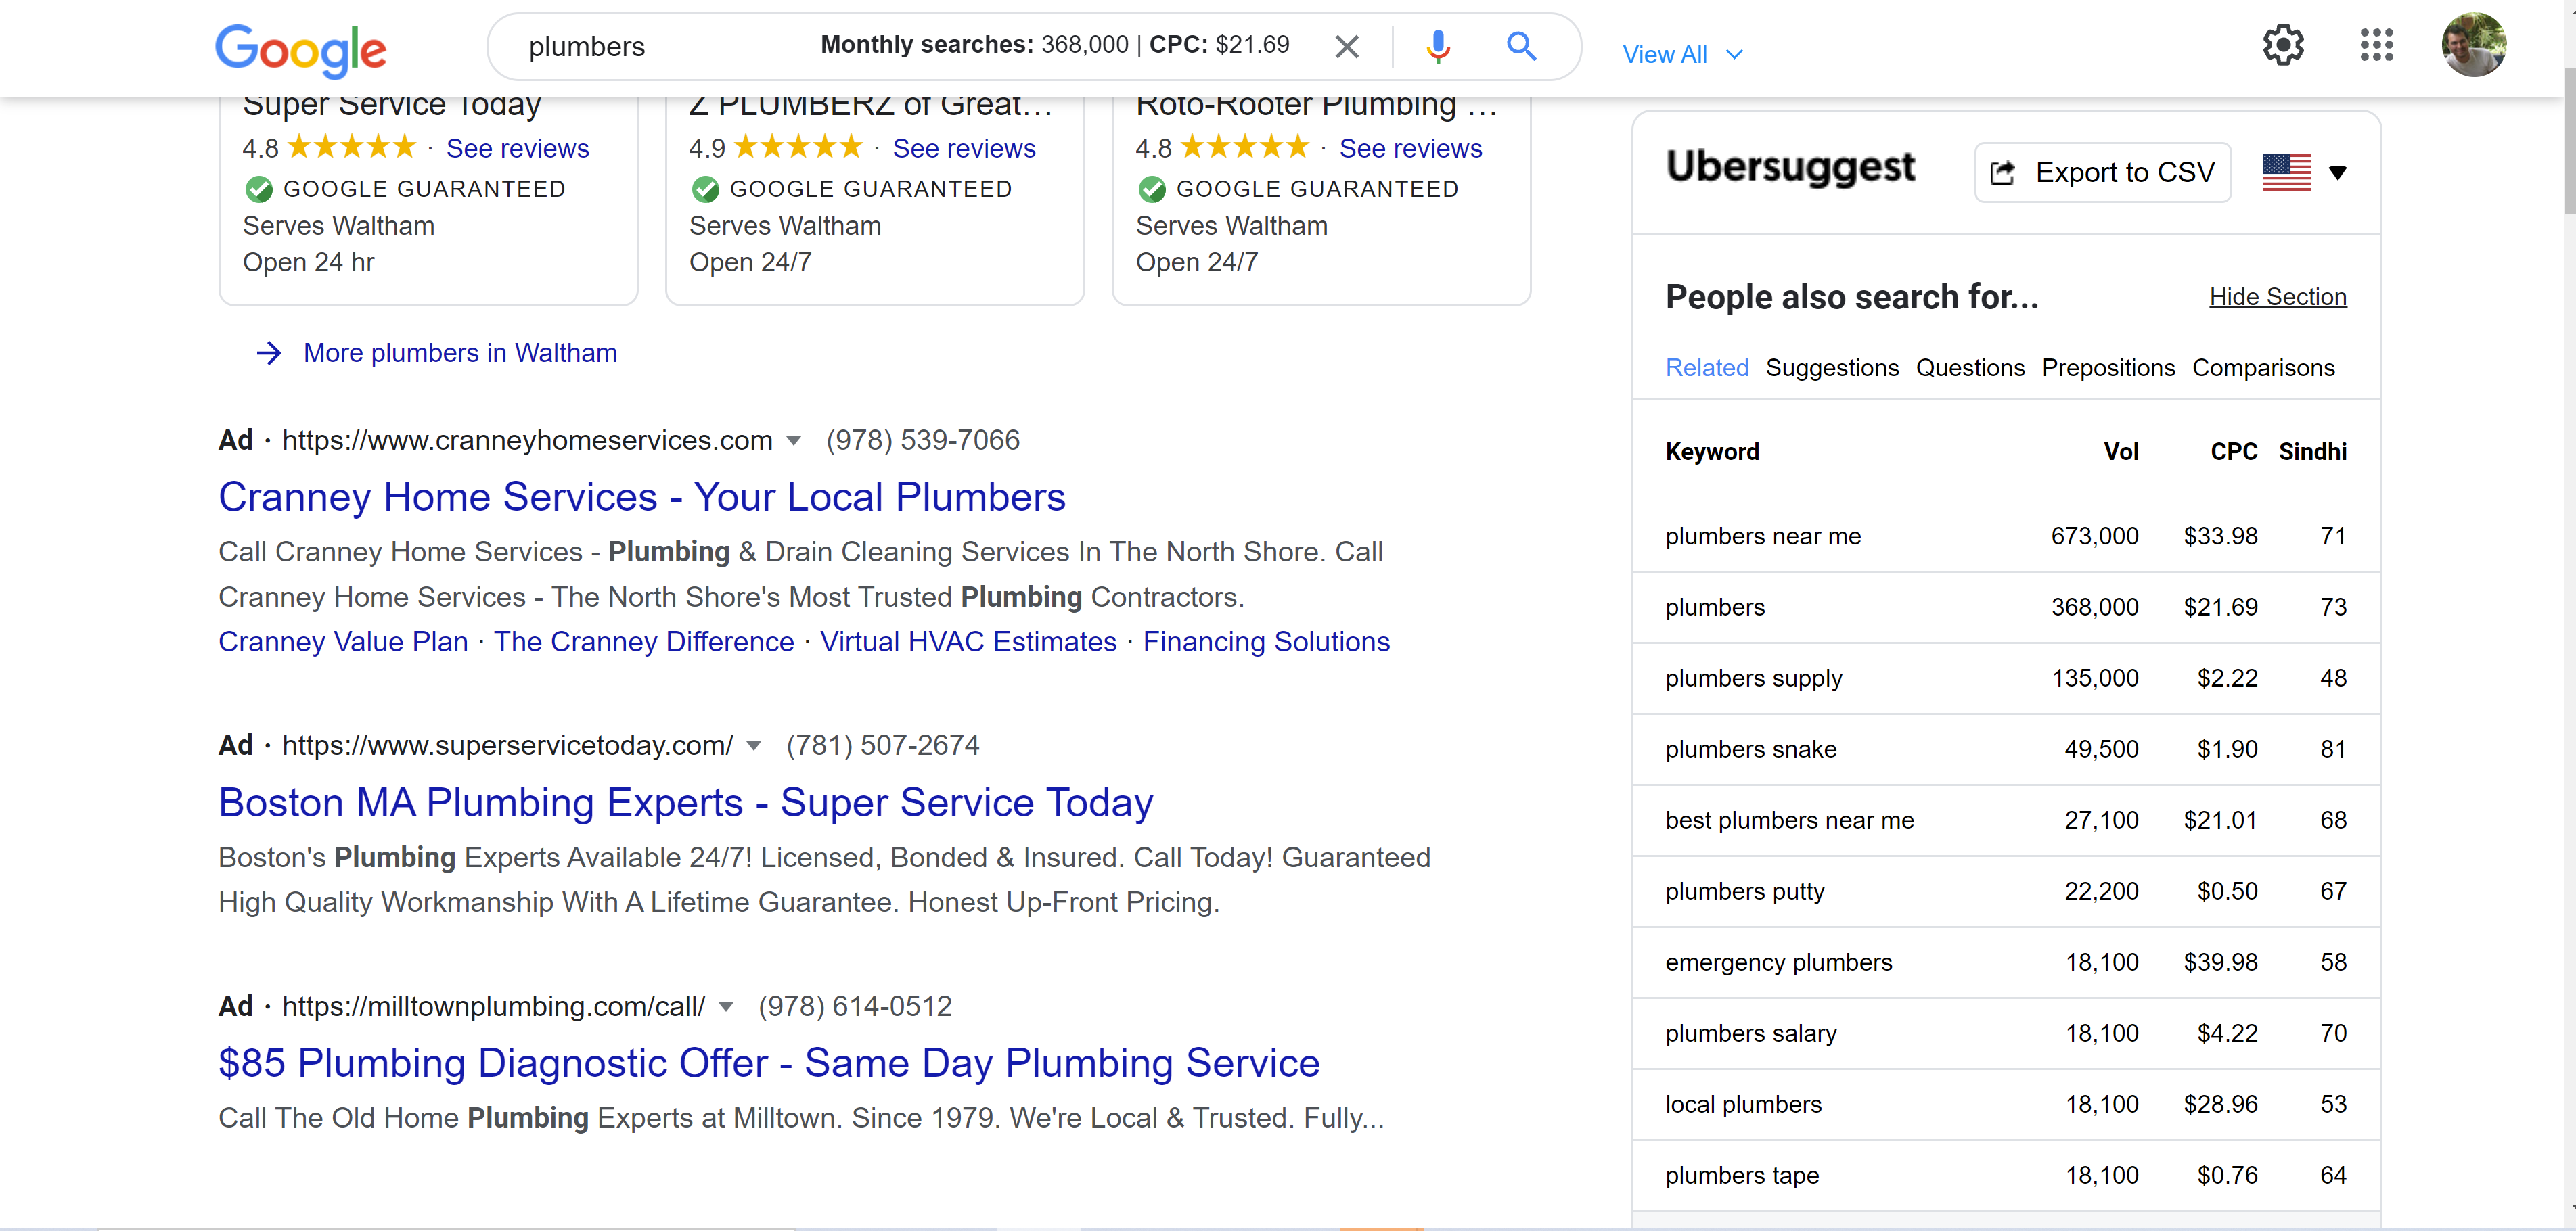Click the Z PLUMBERZ of Great… card title

(x=871, y=106)
